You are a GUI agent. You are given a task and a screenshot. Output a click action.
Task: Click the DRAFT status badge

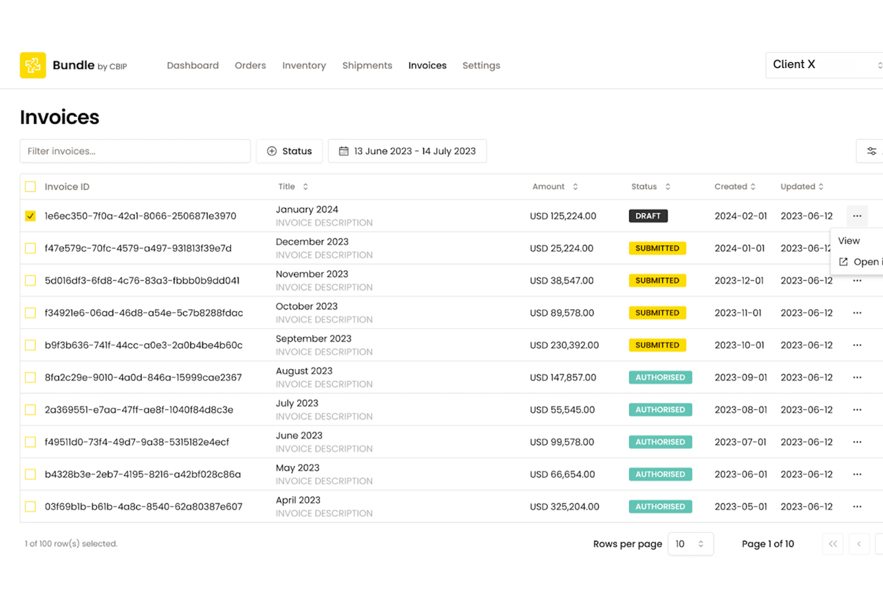[x=648, y=216]
